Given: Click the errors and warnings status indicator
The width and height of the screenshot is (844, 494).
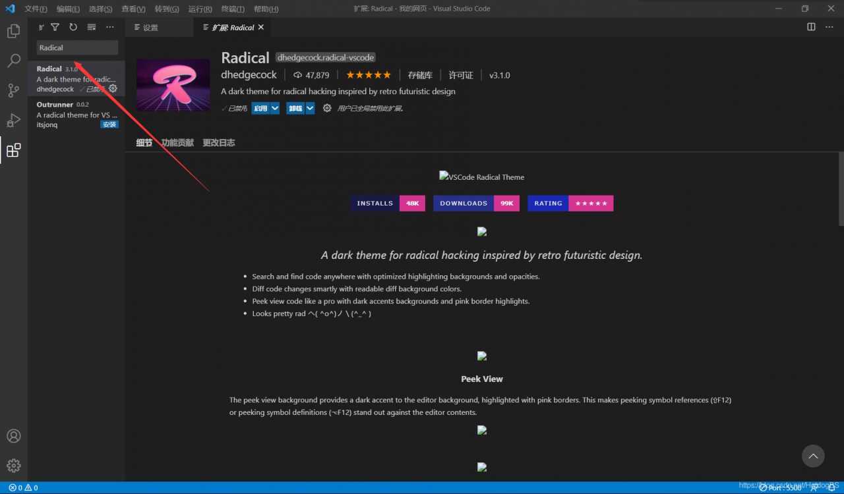Looking at the screenshot, I should click(23, 488).
